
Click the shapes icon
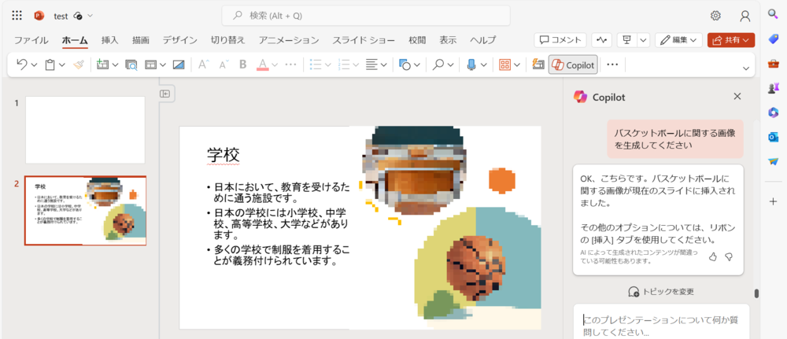(x=405, y=64)
